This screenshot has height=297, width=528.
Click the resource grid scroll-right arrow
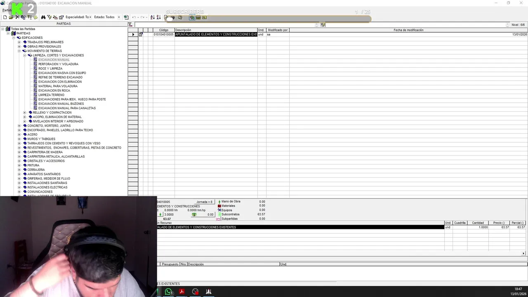point(523,253)
